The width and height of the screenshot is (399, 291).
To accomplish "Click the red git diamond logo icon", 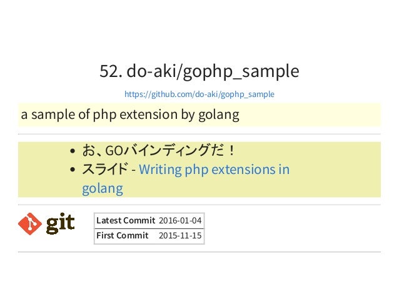I will [x=30, y=224].
